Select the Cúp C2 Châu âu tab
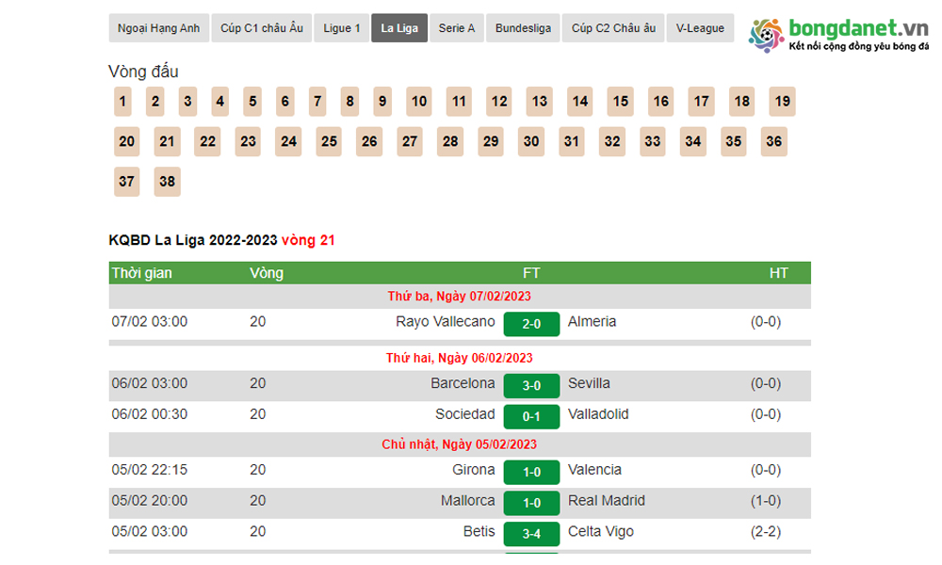 point(613,28)
